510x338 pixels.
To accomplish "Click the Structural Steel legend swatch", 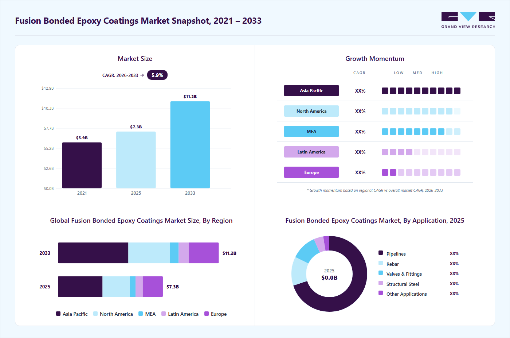I will tap(381, 283).
